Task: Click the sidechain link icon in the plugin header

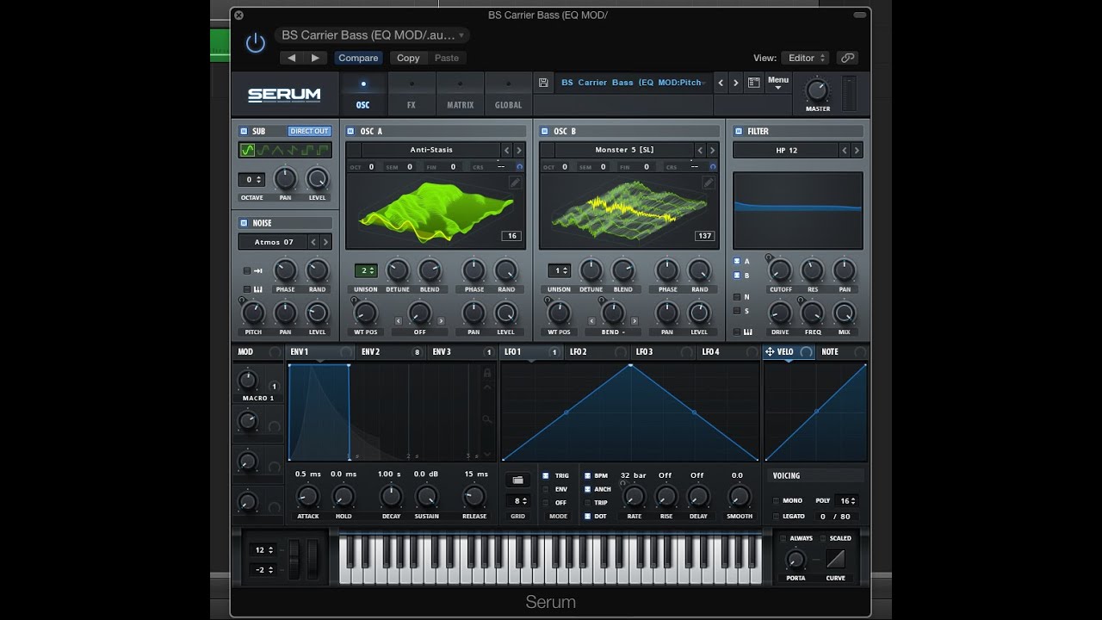Action: [848, 58]
